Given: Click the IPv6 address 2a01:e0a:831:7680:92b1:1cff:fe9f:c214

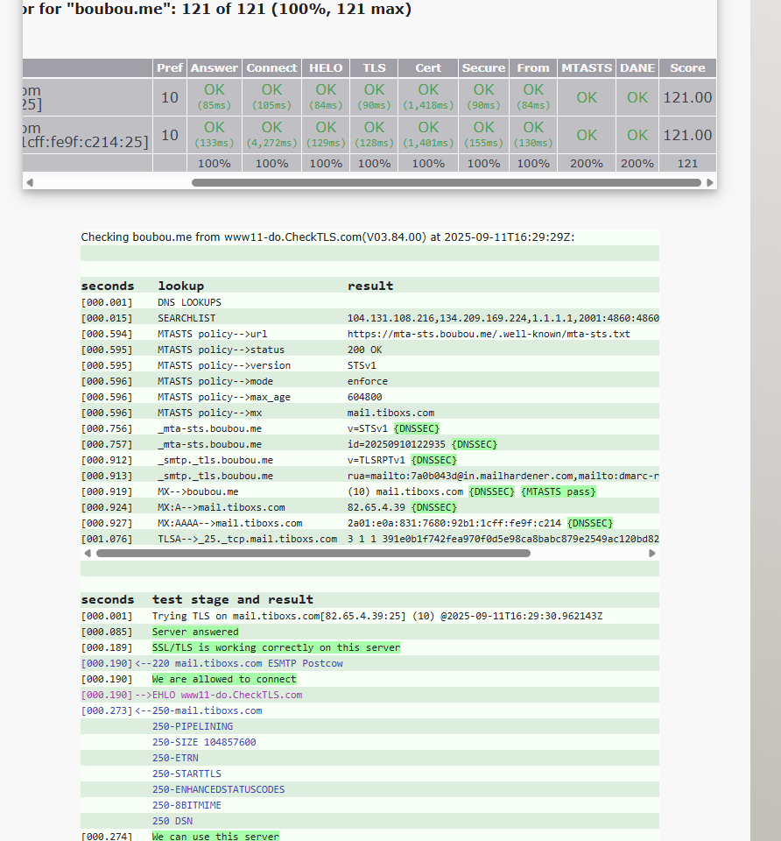Looking at the screenshot, I should pos(454,523).
